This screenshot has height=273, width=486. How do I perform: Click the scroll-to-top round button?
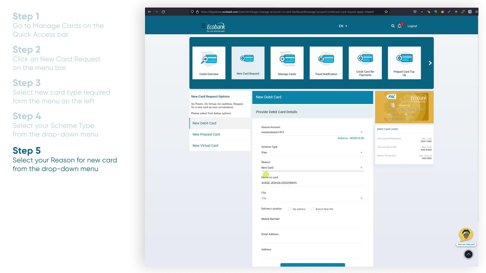469,254
